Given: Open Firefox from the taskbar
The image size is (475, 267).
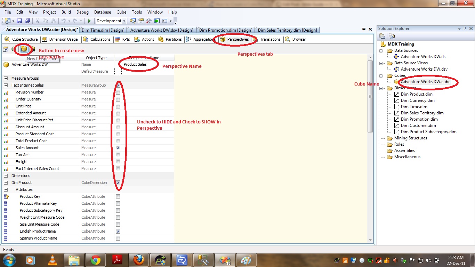Looking at the screenshot, I should [x=138, y=260].
